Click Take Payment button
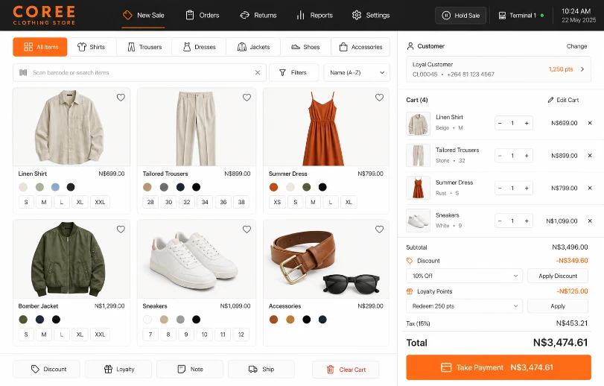Screen dimensions: 604x386 click(x=498, y=367)
